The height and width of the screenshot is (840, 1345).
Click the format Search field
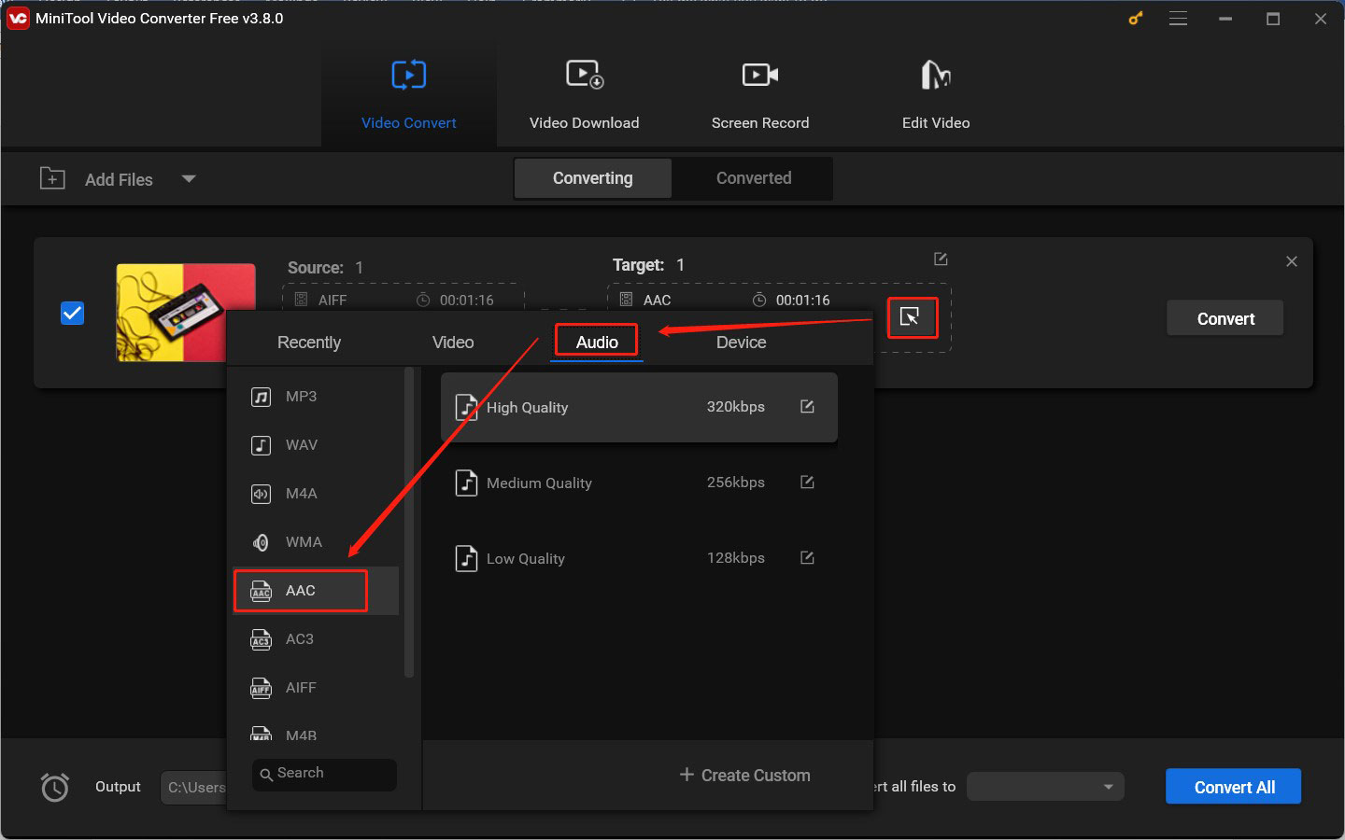(x=324, y=774)
